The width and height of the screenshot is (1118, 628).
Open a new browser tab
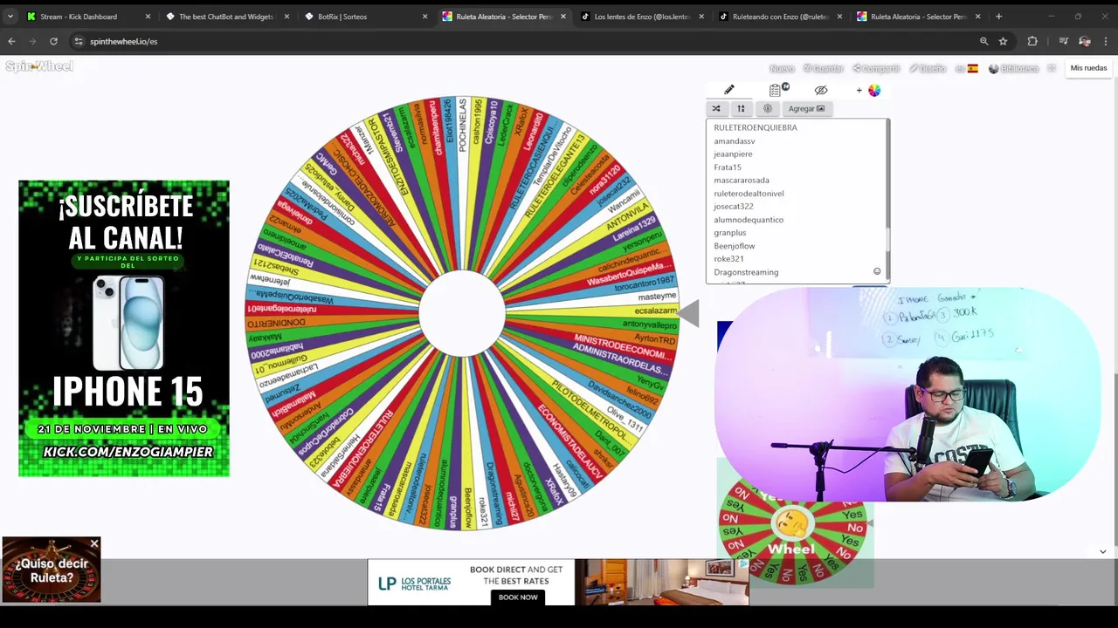pos(999,17)
